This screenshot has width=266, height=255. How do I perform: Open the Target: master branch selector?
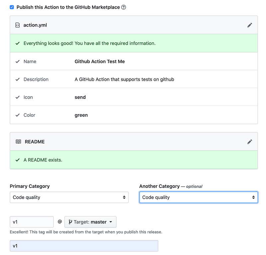point(90,222)
